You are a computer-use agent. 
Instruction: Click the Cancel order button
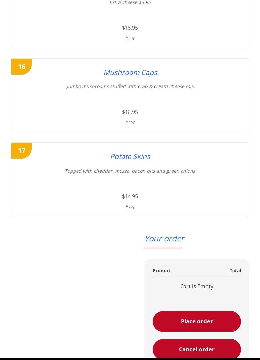pos(197,349)
